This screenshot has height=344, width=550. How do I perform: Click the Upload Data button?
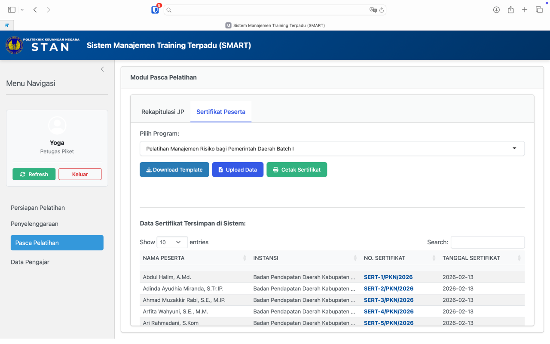point(238,169)
